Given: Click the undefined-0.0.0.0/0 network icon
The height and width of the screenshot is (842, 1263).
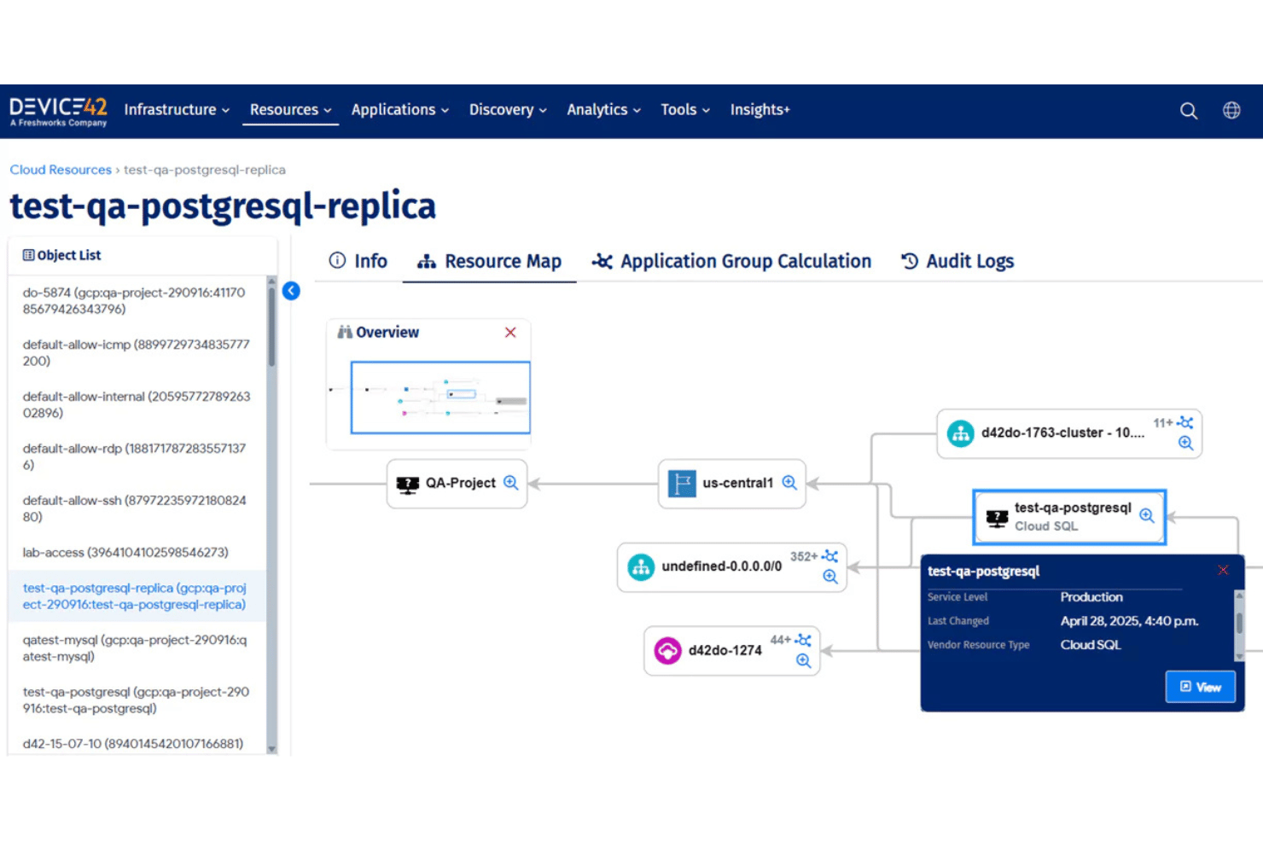Looking at the screenshot, I should point(641,566).
